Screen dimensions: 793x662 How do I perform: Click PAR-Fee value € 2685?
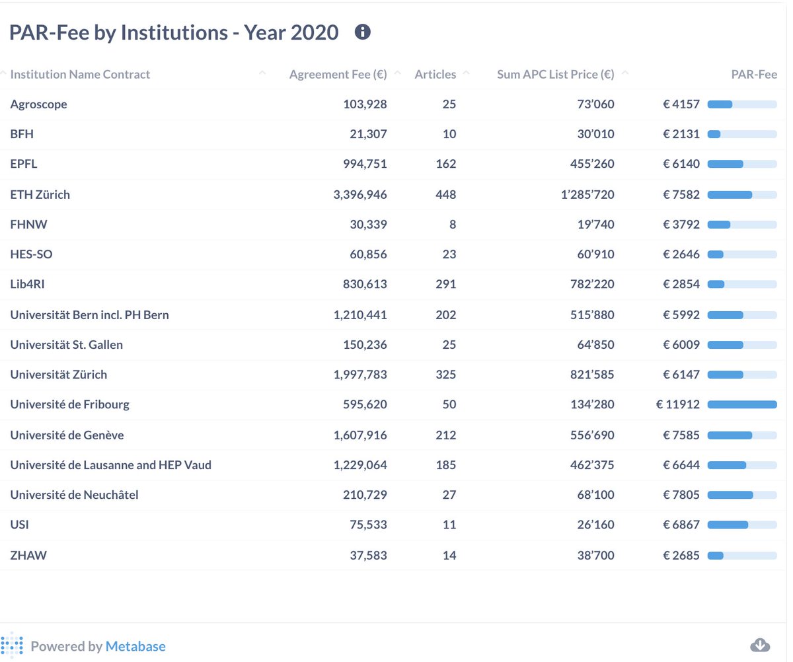(x=681, y=555)
